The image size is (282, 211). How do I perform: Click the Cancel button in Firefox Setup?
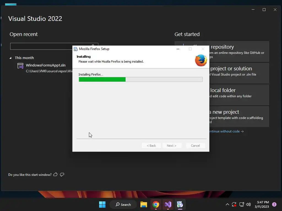pyautogui.click(x=195, y=146)
